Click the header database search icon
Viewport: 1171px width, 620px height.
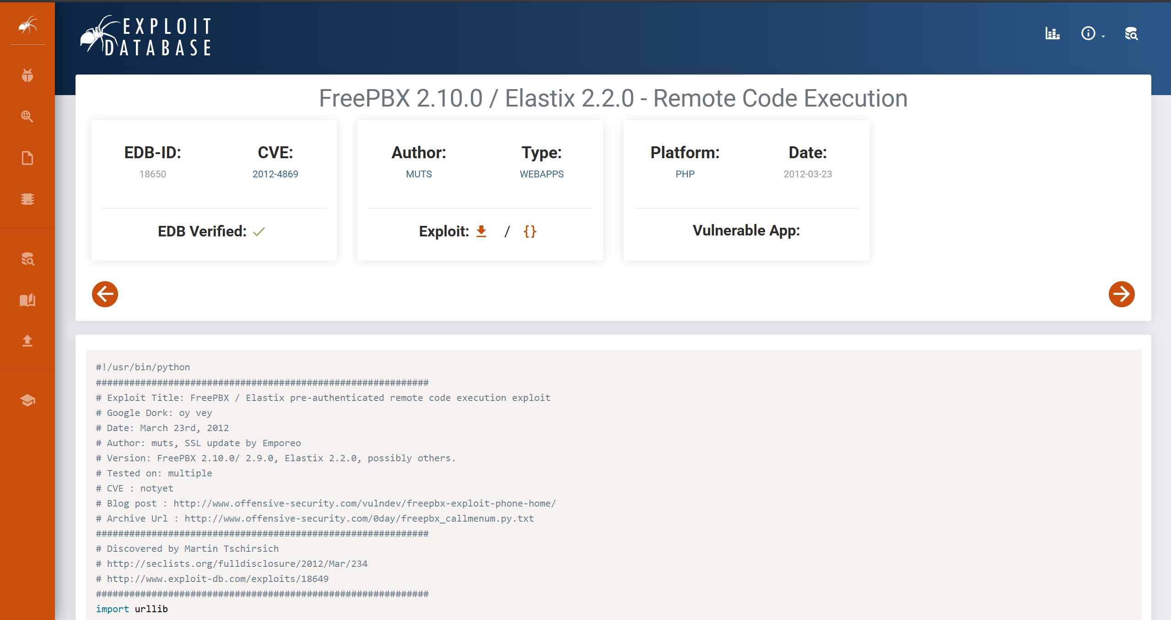tap(1131, 33)
